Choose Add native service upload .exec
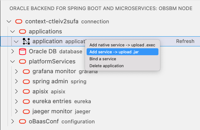200x130 pixels. click(x=122, y=45)
